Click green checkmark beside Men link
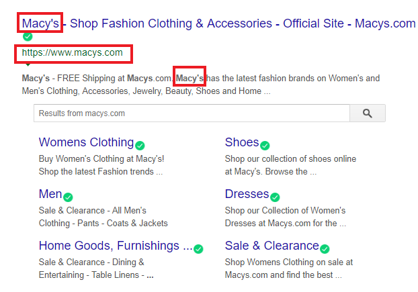Image resolution: width=418 pixels, height=292 pixels. [x=68, y=197]
